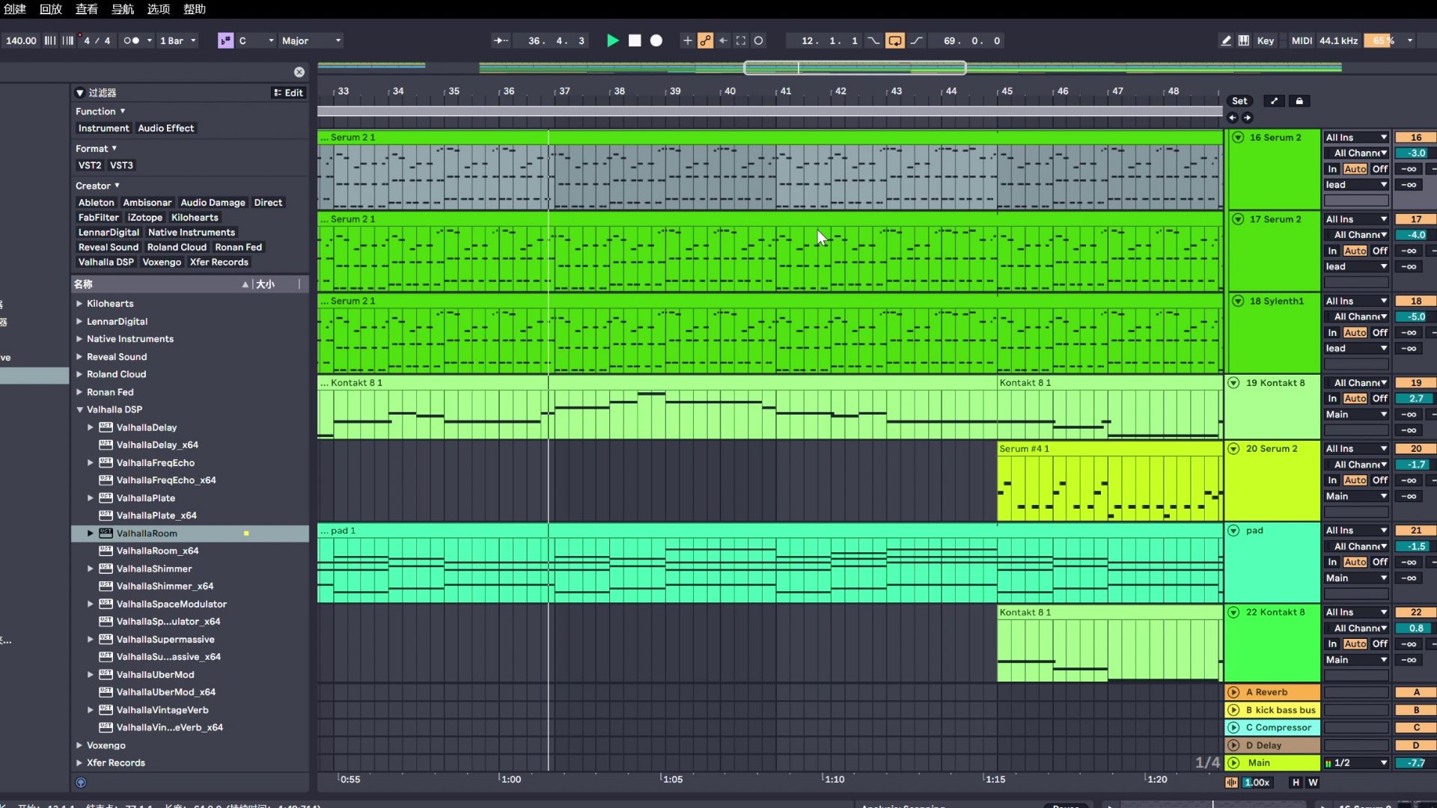Open the root note C dropdown
Viewport: 1437px width, 808px height.
click(256, 40)
